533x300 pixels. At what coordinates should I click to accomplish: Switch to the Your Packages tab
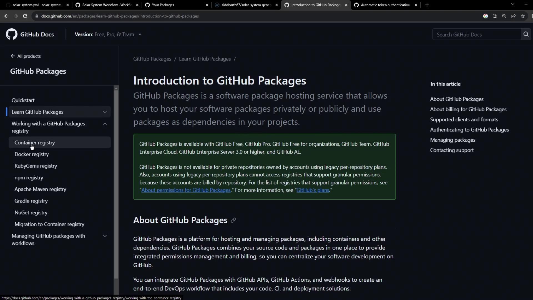tap(163, 5)
